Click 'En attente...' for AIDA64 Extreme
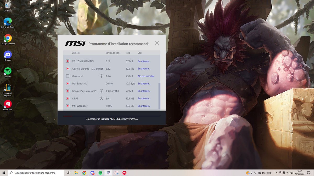Screen dimensions: 314x176 (144, 69)
